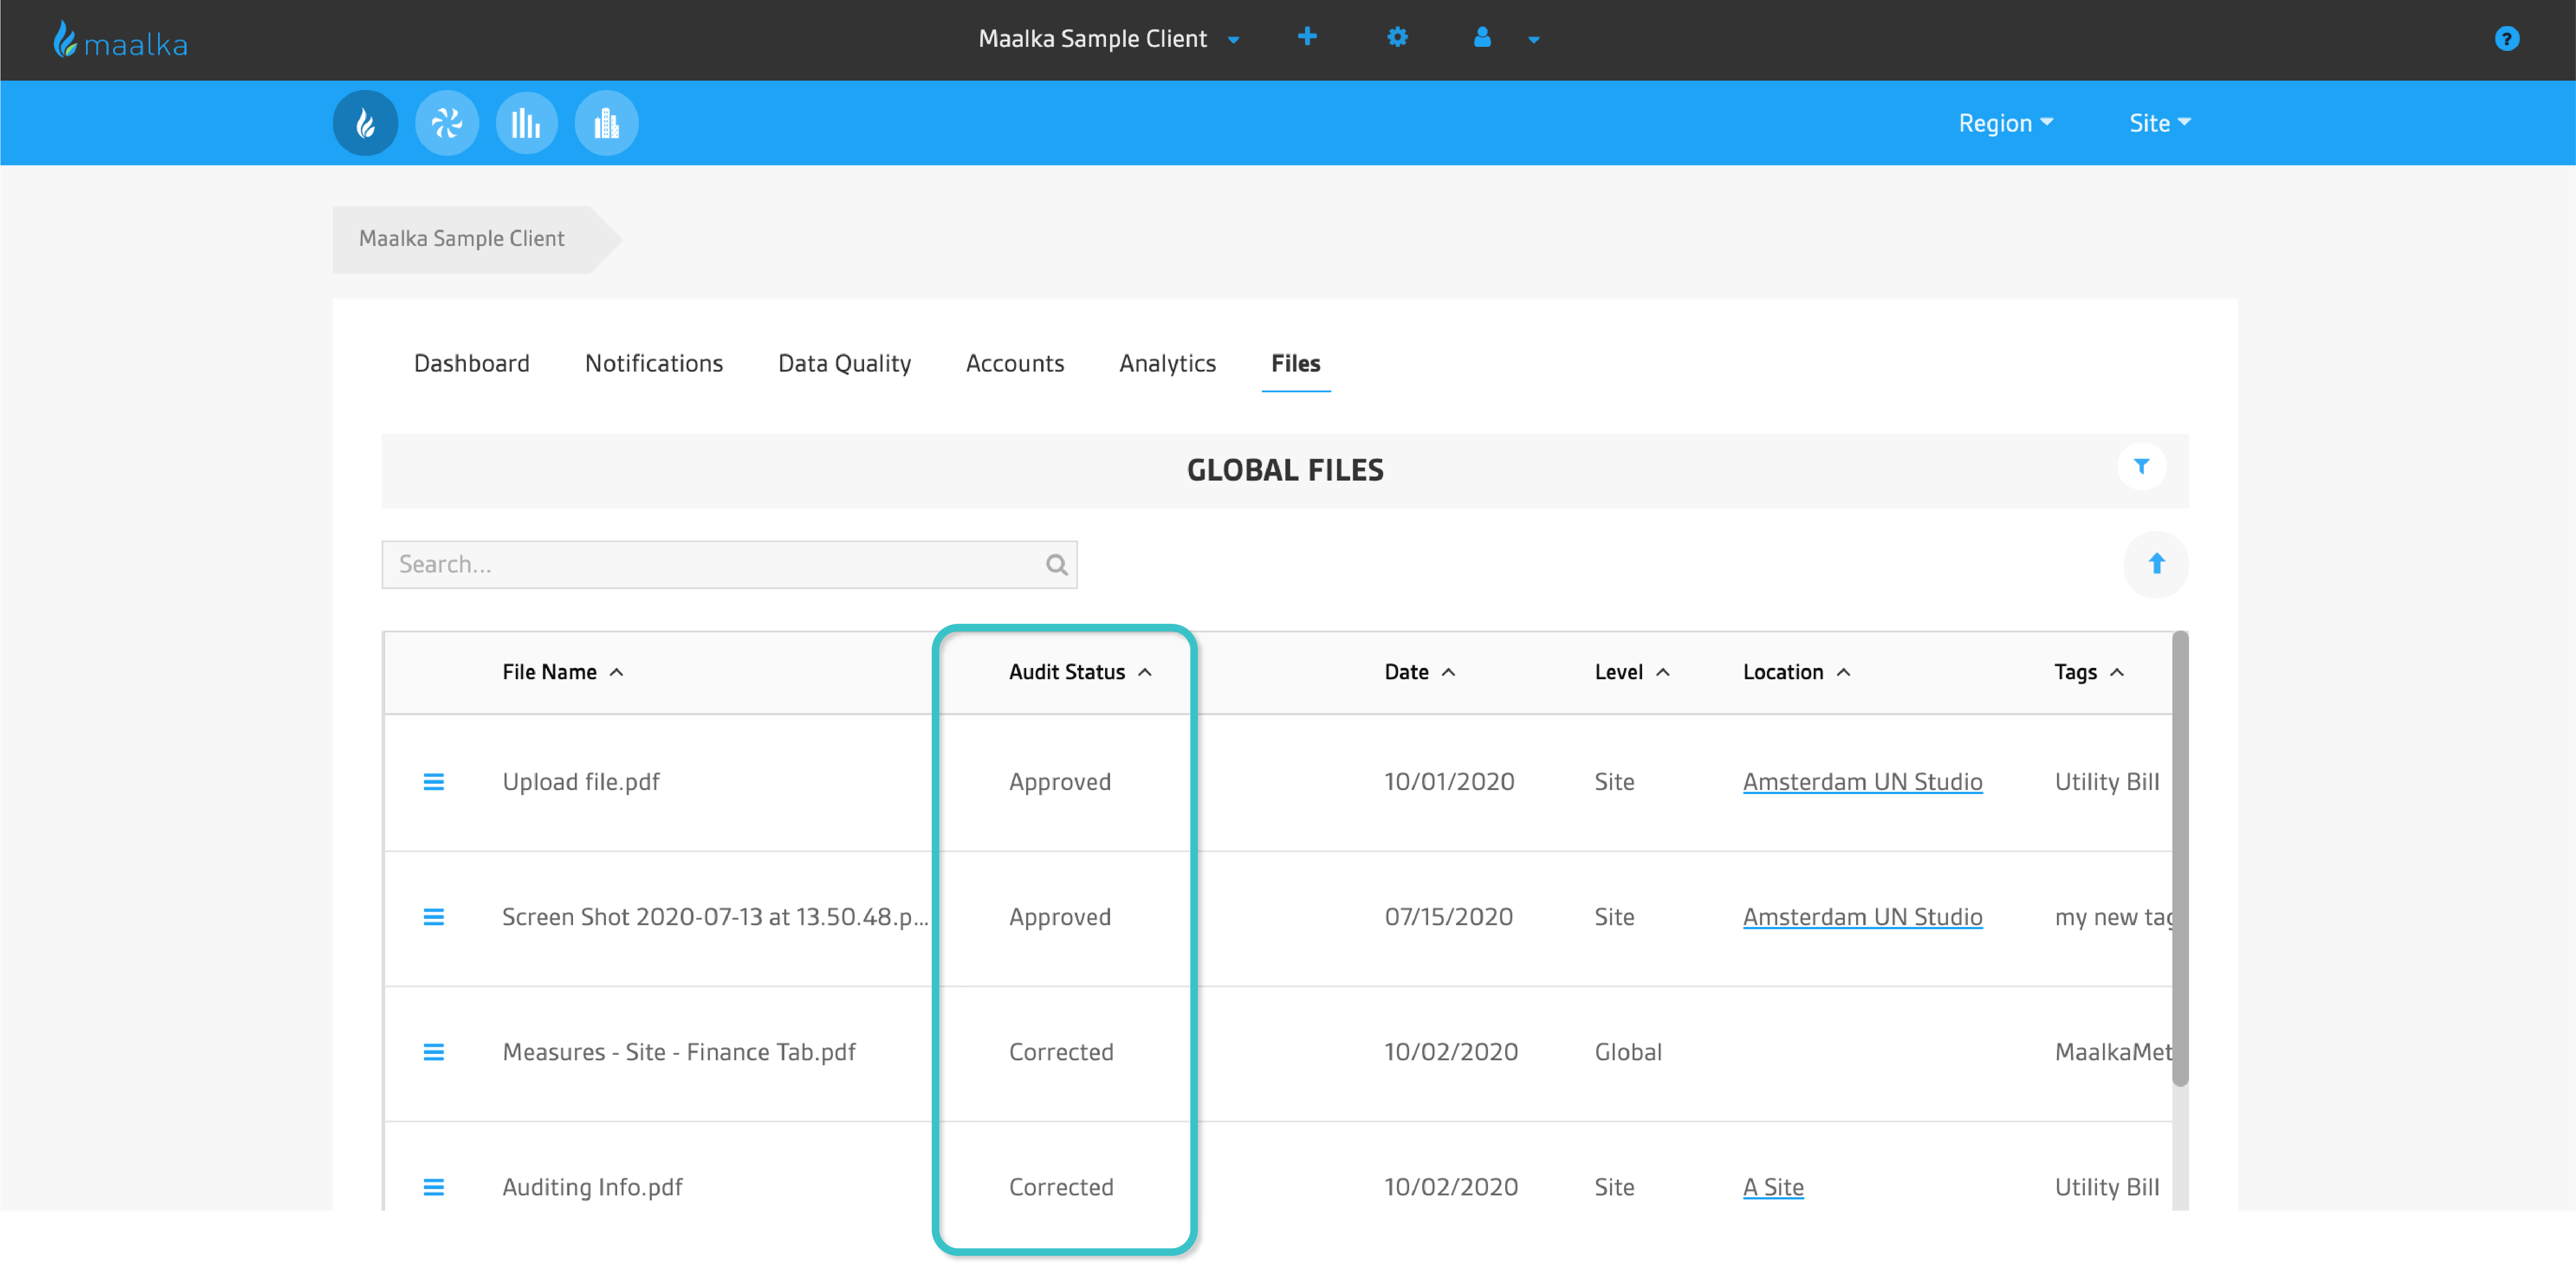Click Approved status for Upload file.pdf

pyautogui.click(x=1059, y=782)
